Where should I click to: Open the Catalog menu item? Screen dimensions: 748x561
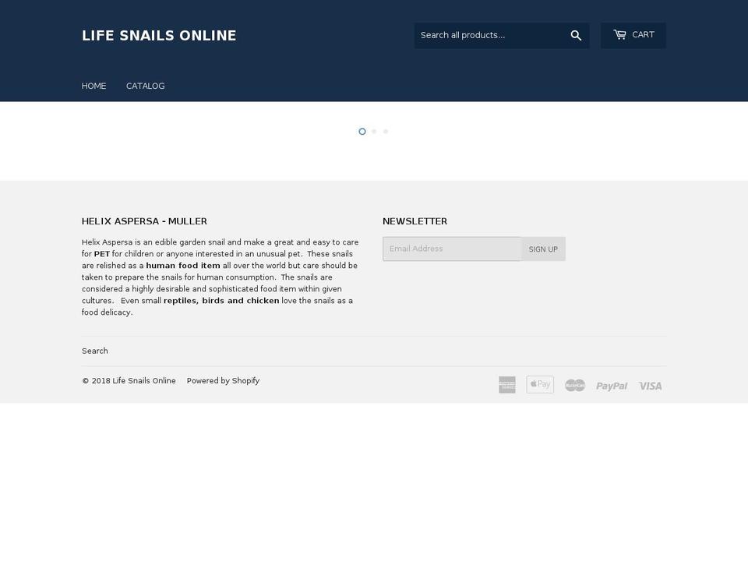[x=146, y=86]
